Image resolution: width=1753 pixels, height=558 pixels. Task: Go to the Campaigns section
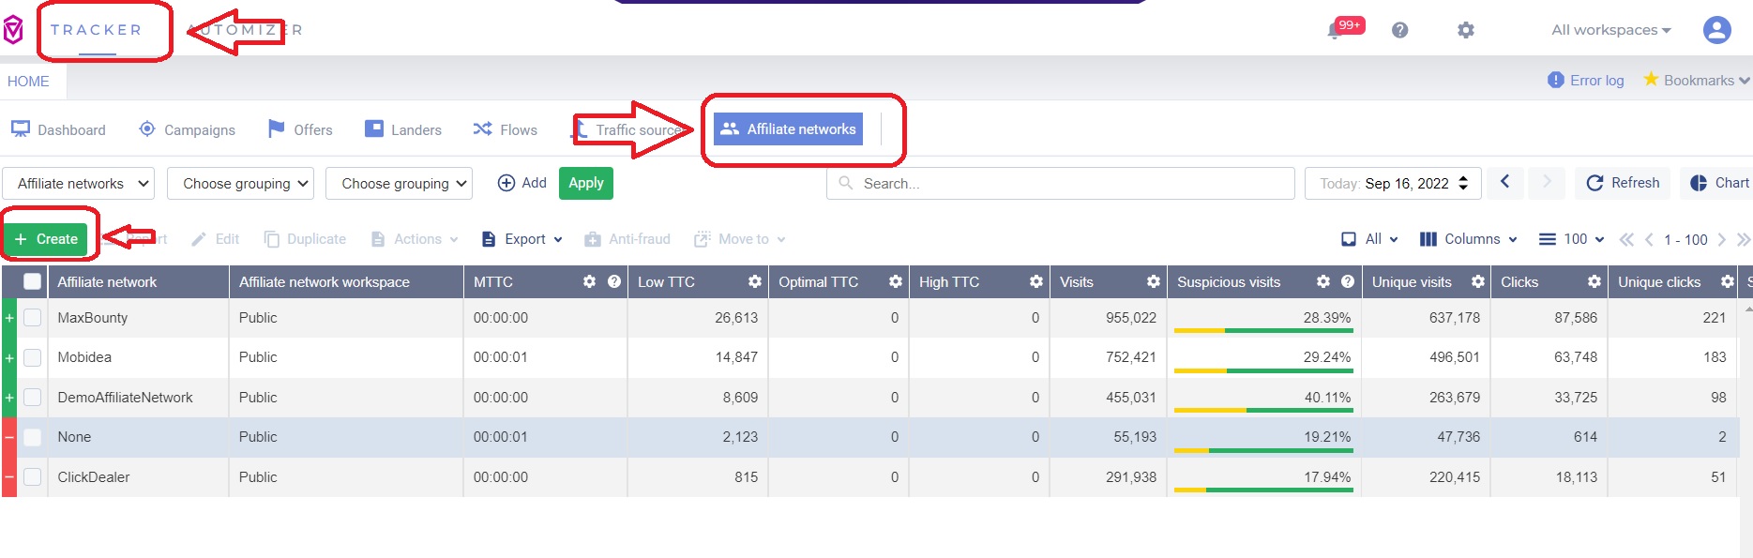click(187, 129)
